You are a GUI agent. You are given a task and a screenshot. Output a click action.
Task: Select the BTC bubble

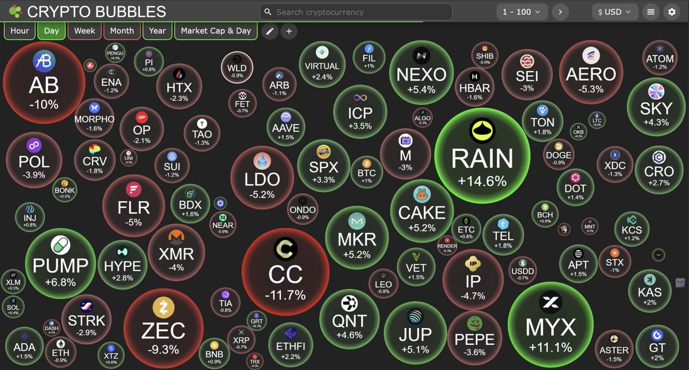tap(366, 171)
